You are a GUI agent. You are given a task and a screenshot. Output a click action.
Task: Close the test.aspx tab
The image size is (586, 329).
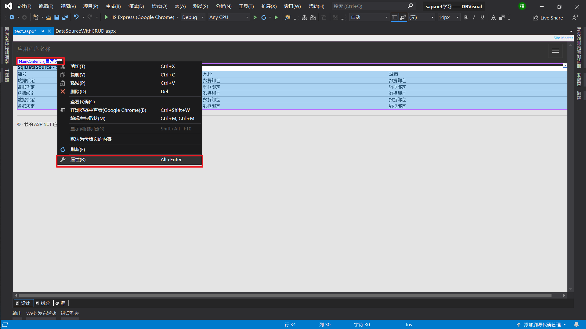click(49, 31)
